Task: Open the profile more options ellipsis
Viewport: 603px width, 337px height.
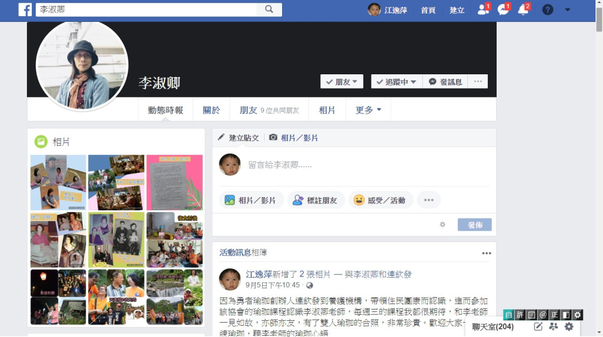Action: coord(478,82)
